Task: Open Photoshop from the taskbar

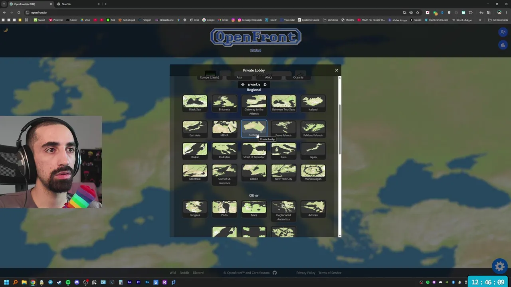Action: pyautogui.click(x=147, y=282)
